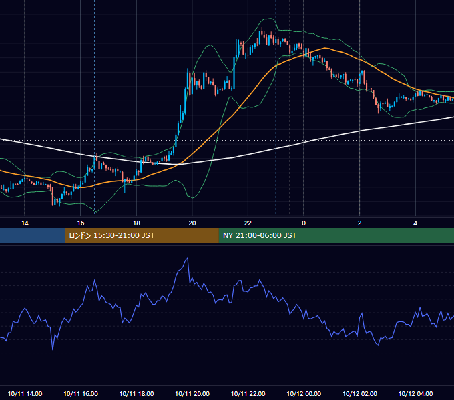Click the hour label 18 on the price chart axis
The width and height of the screenshot is (454, 400).
pos(136,223)
